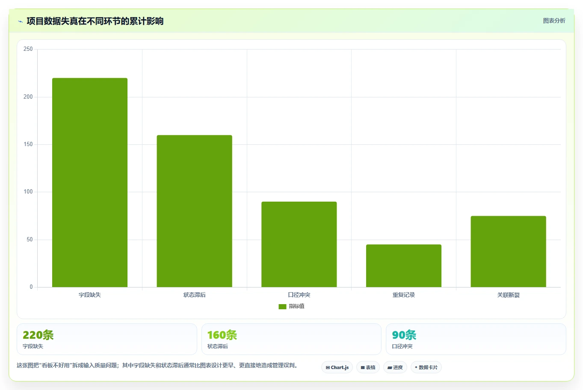Click the lightning icon beside the title
The image size is (583, 390).
click(x=20, y=21)
